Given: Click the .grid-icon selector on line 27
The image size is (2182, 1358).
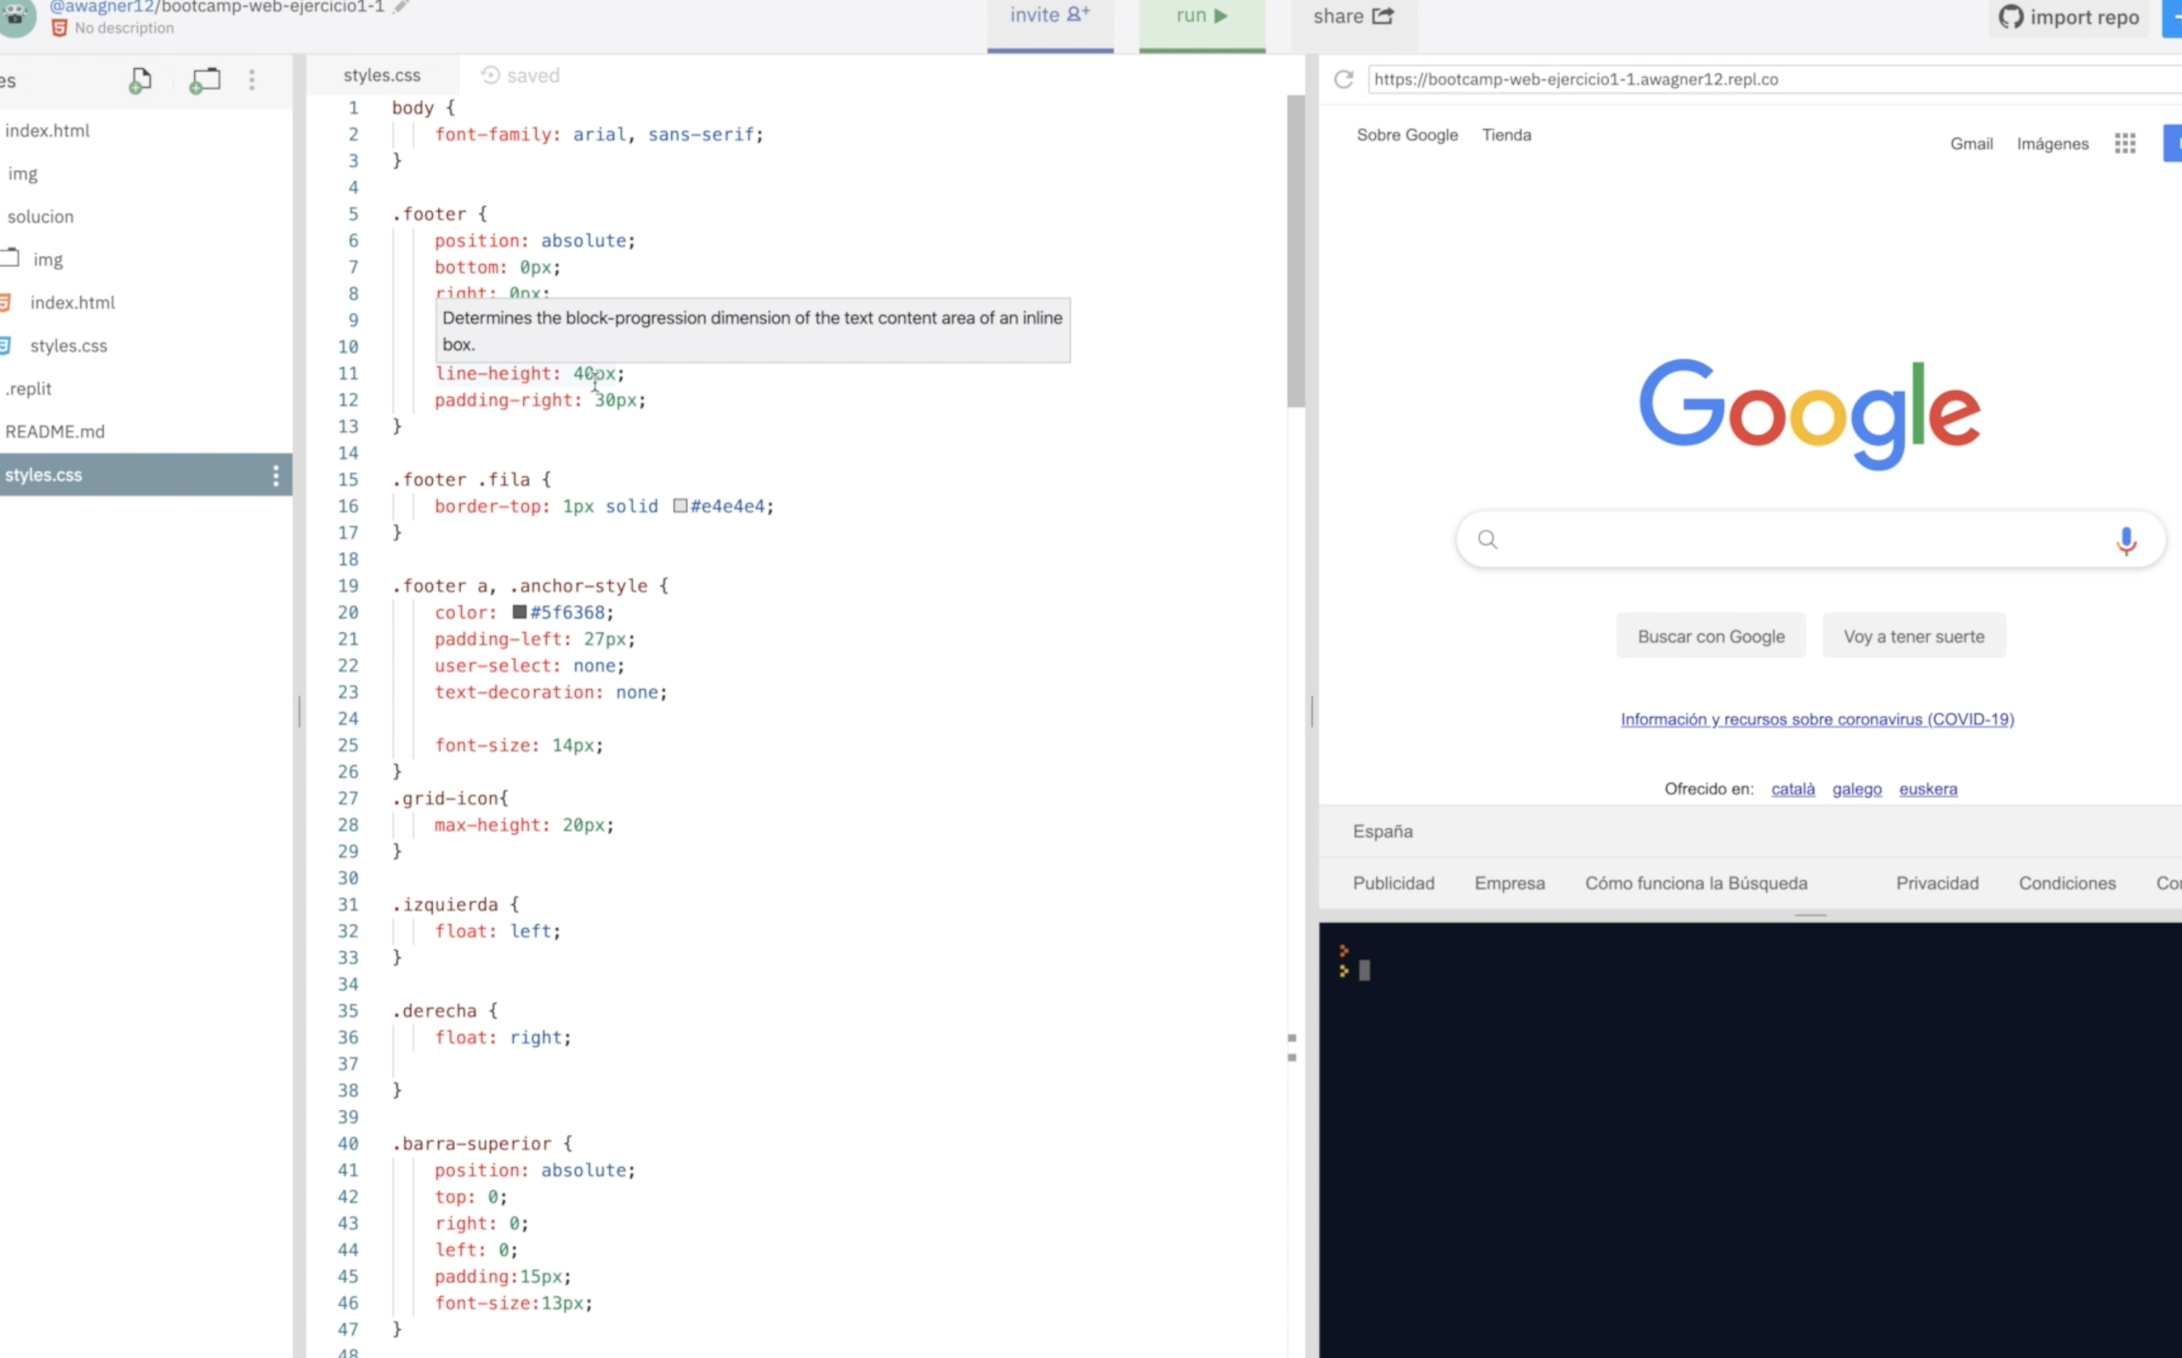Looking at the screenshot, I should coord(445,799).
